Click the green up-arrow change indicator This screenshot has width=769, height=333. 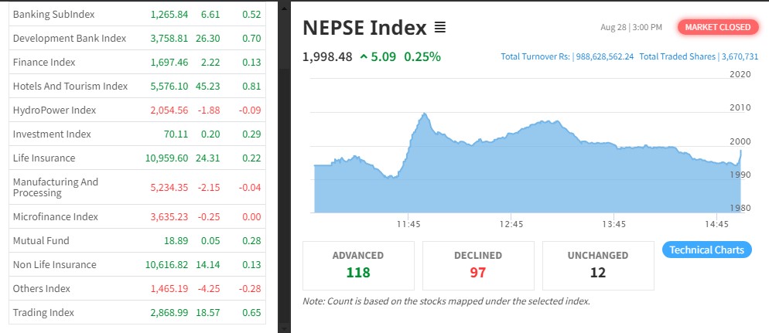[x=364, y=56]
